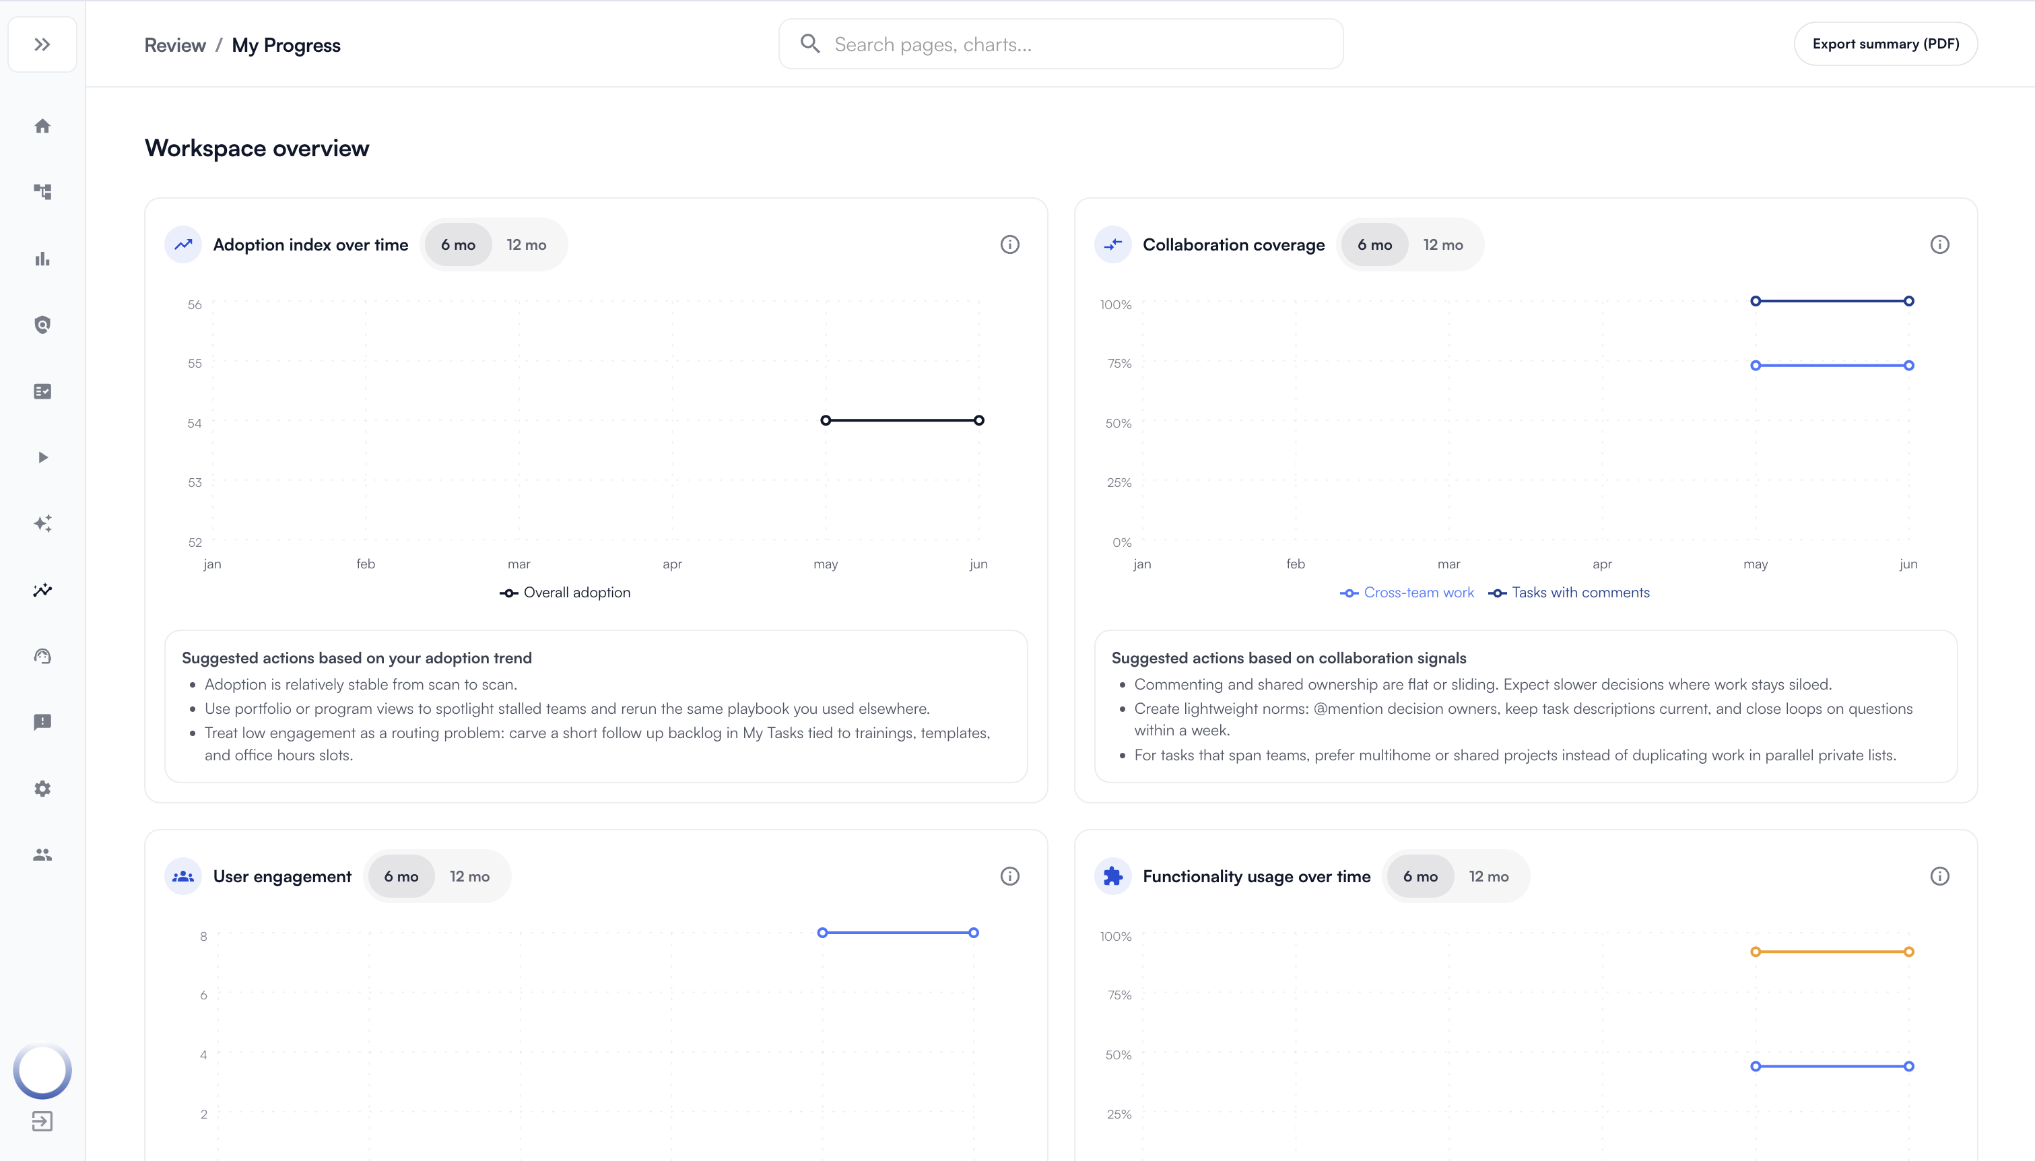Screen dimensions: 2035x1161
Task: Click the June point on Overall adoption line
Action: 979,420
